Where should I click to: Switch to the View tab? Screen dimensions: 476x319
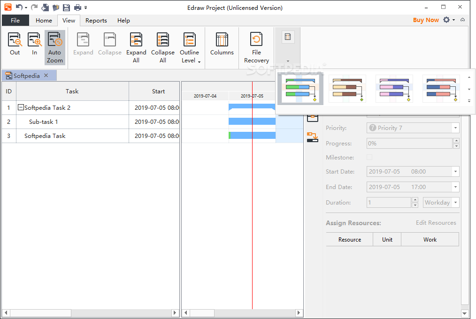(69, 20)
